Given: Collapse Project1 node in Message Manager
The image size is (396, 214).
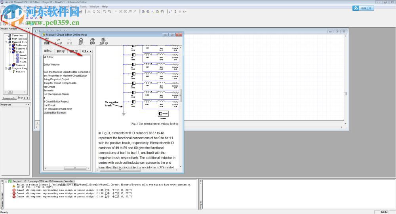Looking at the screenshot, I should (x=6, y=182).
